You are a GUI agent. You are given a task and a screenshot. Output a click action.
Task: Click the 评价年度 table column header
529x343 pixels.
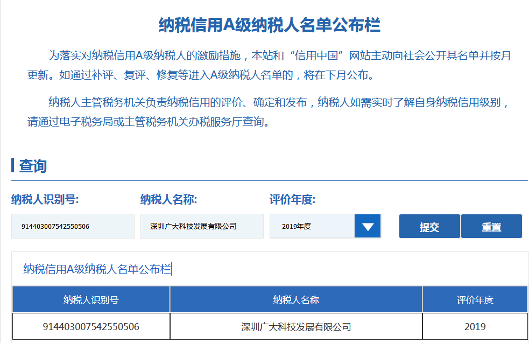coord(475,299)
